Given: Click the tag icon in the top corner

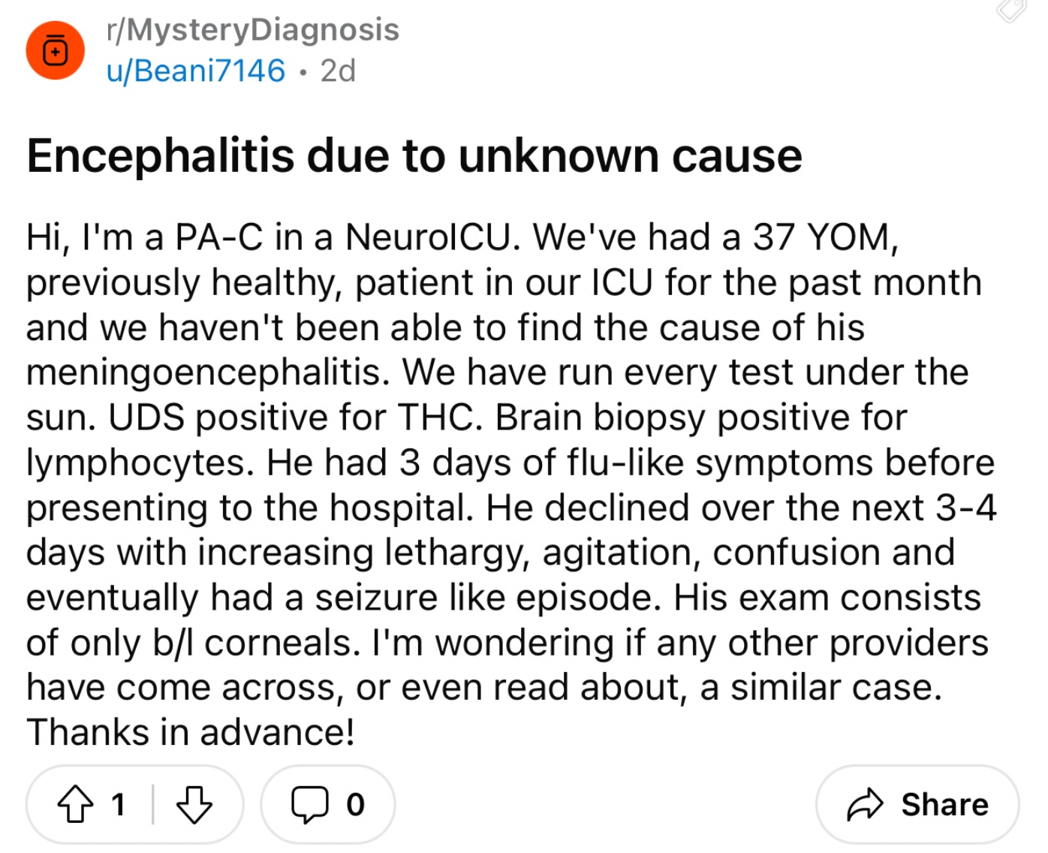Looking at the screenshot, I should tap(1012, 9).
